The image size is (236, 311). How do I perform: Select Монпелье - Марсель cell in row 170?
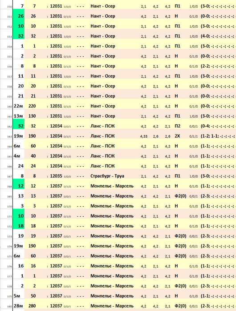(x=112, y=206)
